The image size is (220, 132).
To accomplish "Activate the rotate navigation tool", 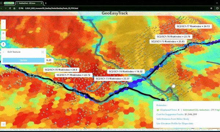I will [3, 38].
